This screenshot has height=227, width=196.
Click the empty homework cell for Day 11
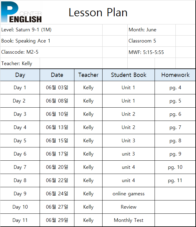(175, 220)
